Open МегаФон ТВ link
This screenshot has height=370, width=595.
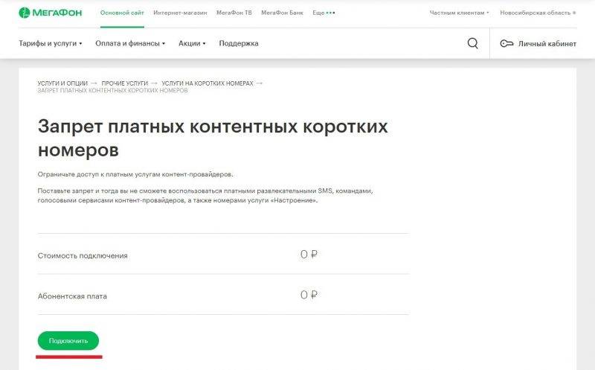coord(234,13)
